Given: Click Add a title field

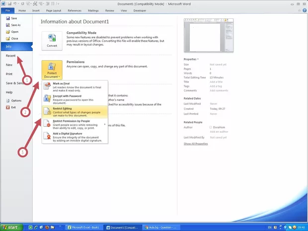Looking at the screenshot, I should coord(216,82).
